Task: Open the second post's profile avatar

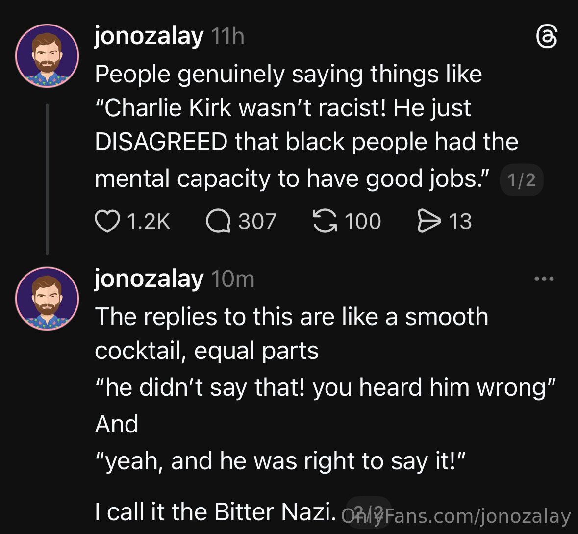Action: click(x=47, y=298)
